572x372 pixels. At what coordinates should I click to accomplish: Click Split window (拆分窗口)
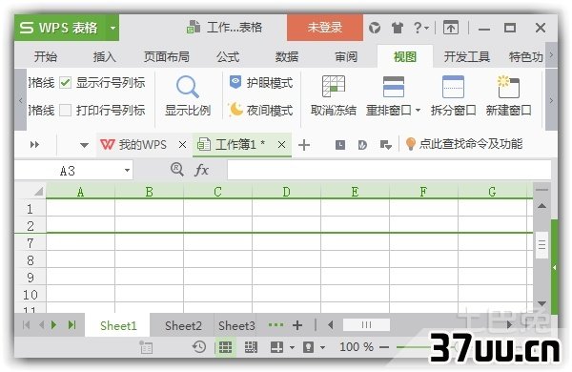[x=453, y=95]
